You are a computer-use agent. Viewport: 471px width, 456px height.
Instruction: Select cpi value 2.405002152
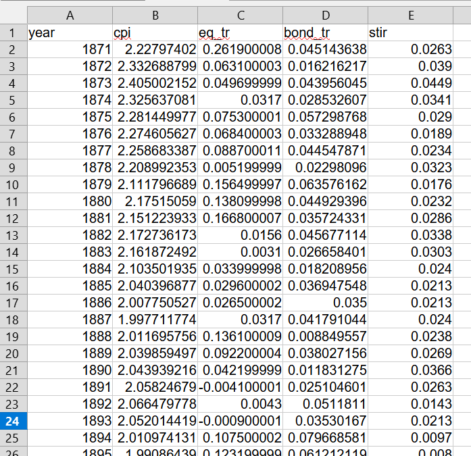pyautogui.click(x=155, y=83)
